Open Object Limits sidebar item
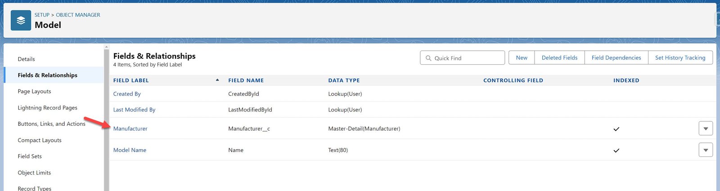 [34, 173]
